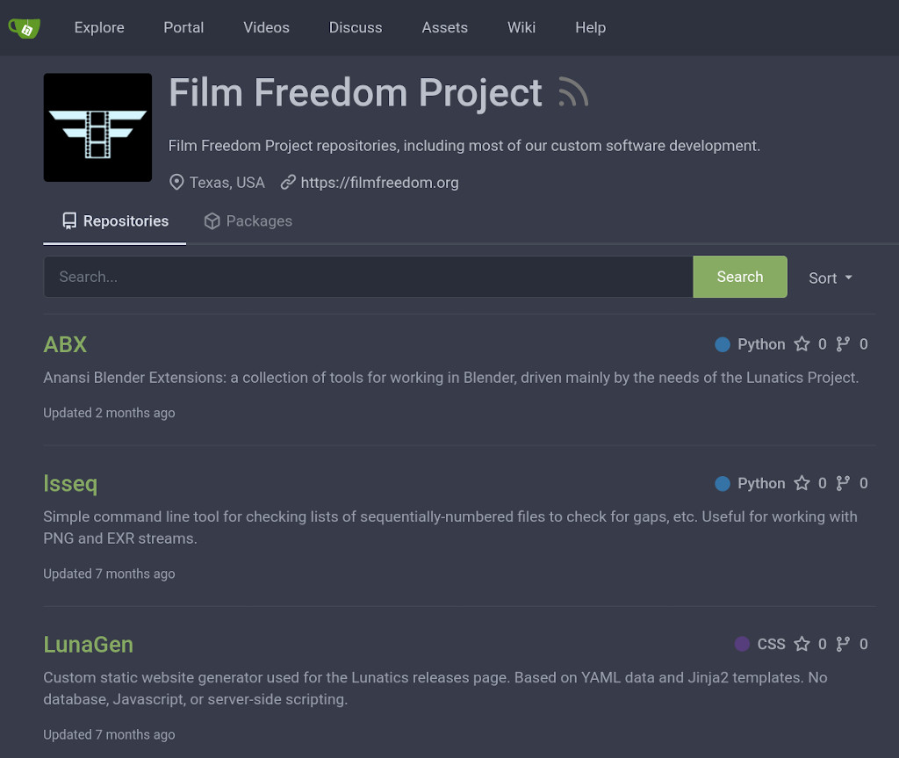Screen dimensions: 899x758
Task: Click the fork icon on ABX row
Action: point(843,344)
